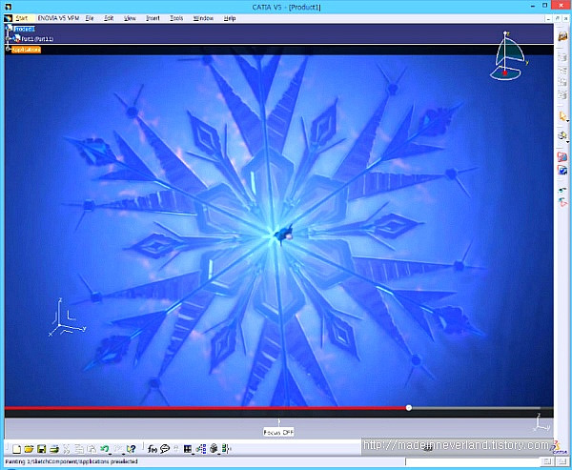Open the File menu

coord(90,18)
